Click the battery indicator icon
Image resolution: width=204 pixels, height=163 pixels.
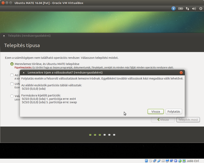[181, 9]
